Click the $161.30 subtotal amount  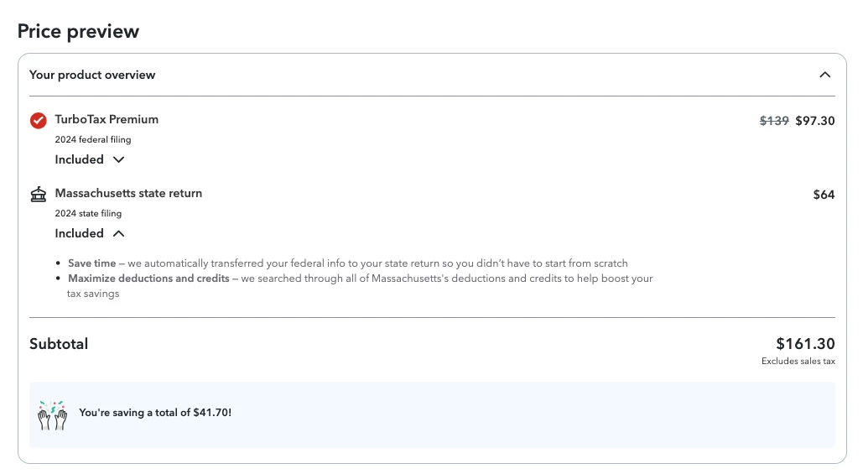click(x=805, y=344)
